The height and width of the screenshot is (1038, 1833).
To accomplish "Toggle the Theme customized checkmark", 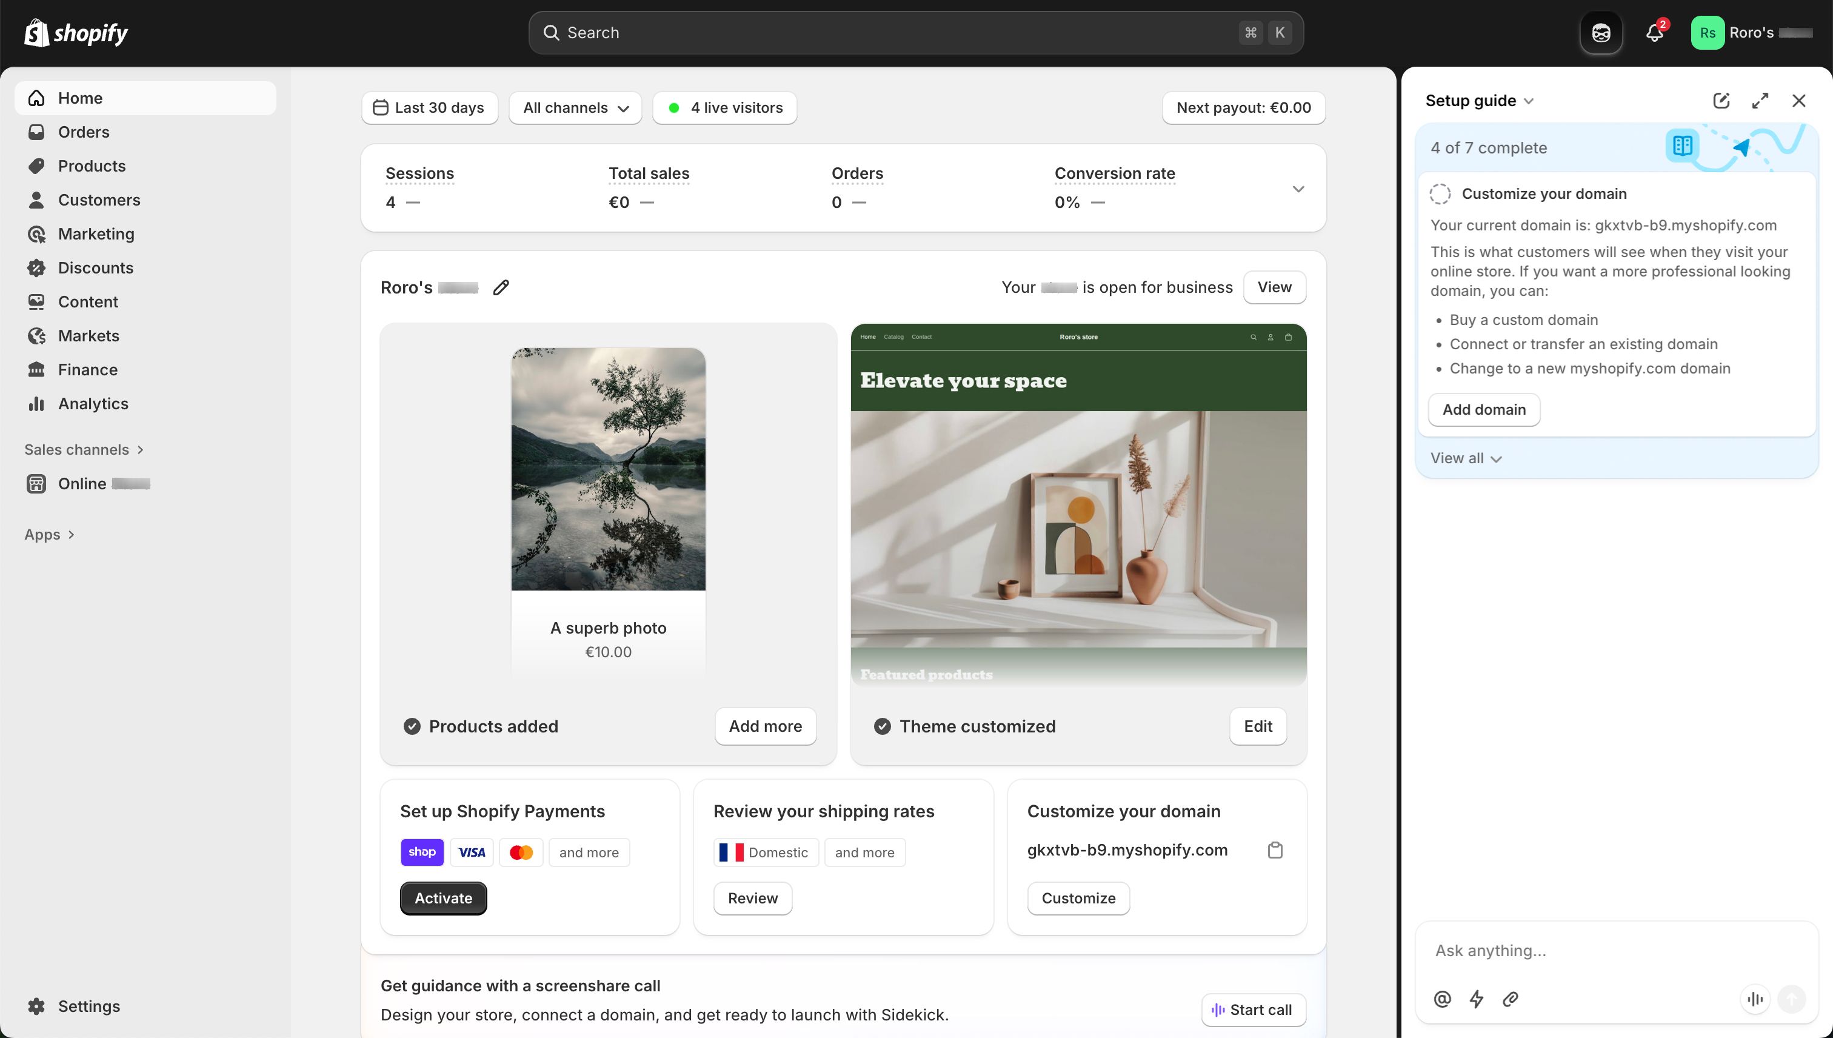I will [x=883, y=726].
